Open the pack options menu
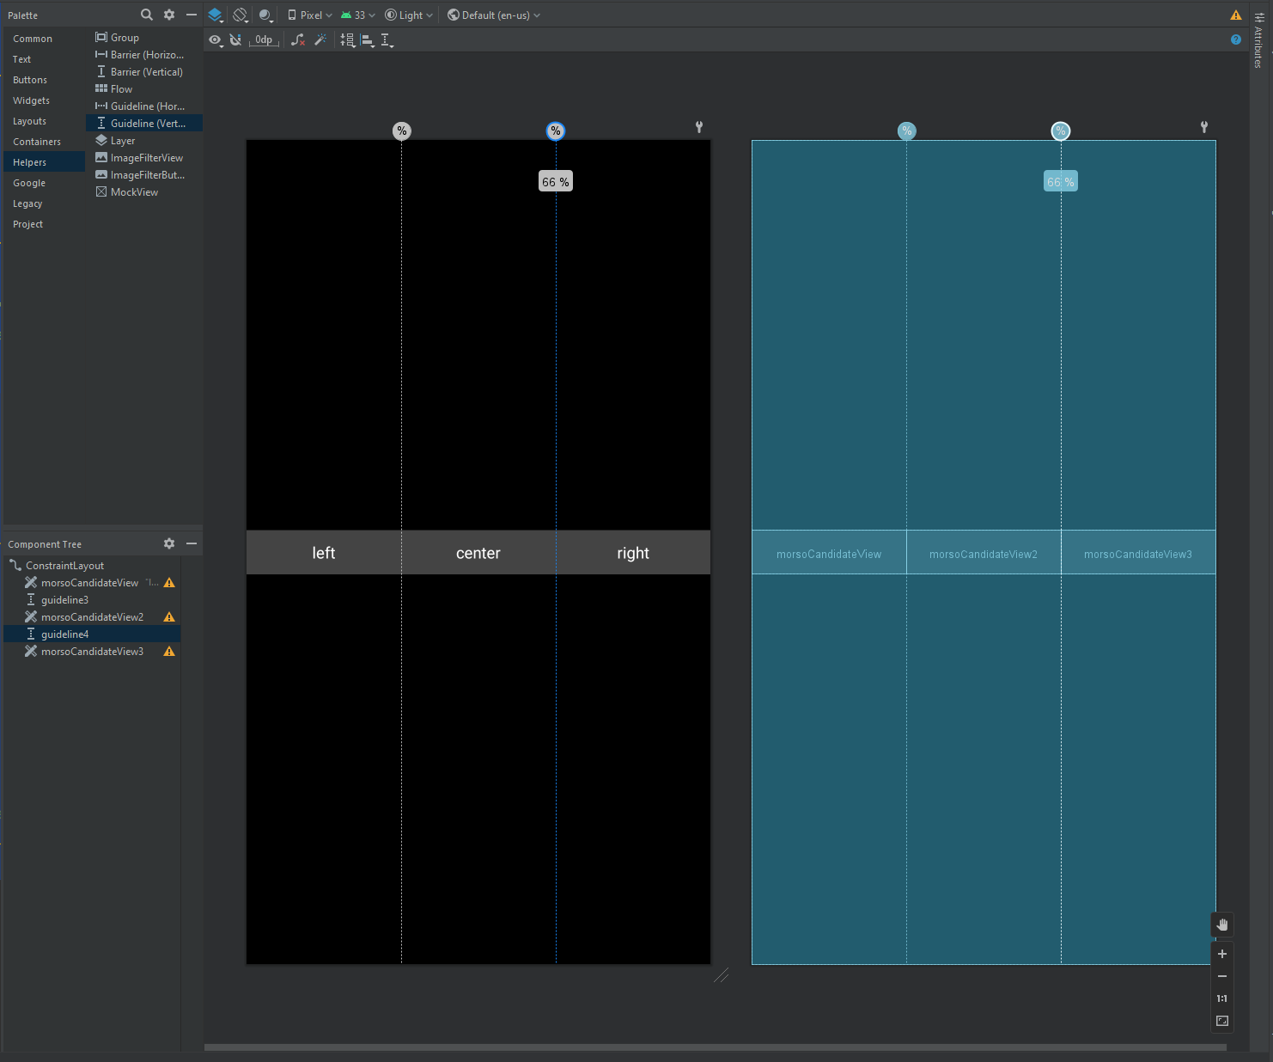The height and width of the screenshot is (1062, 1273). click(348, 39)
